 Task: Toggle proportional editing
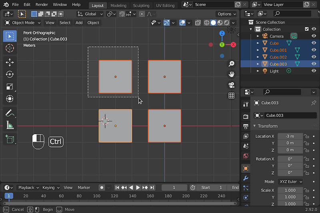pyautogui.click(x=142, y=14)
